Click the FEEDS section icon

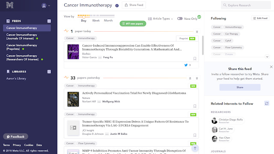point(8,21)
